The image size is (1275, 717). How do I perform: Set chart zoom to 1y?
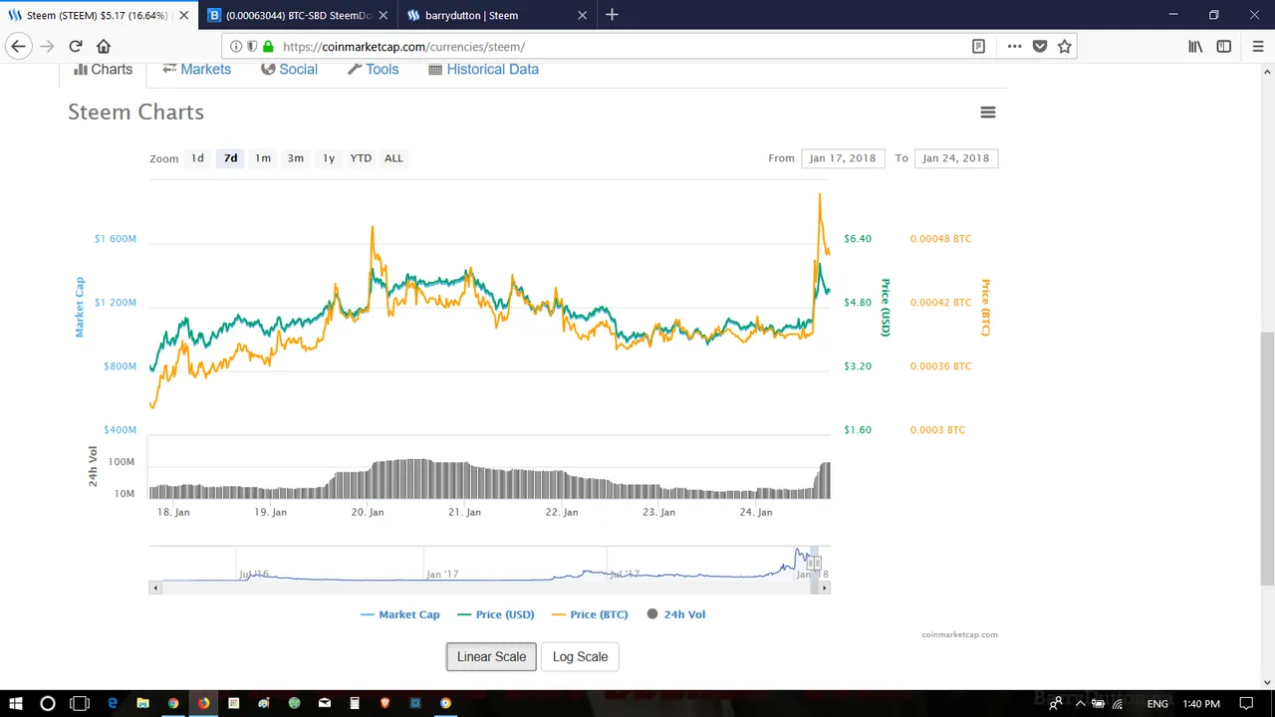(328, 158)
